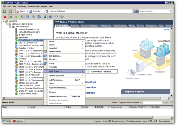Collapse the VCENTER tree node
Viewport: 177px width, 126px height.
click(4, 21)
